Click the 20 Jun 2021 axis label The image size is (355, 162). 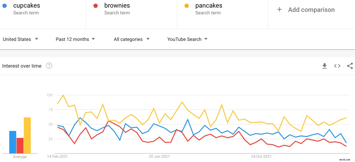click(x=159, y=156)
